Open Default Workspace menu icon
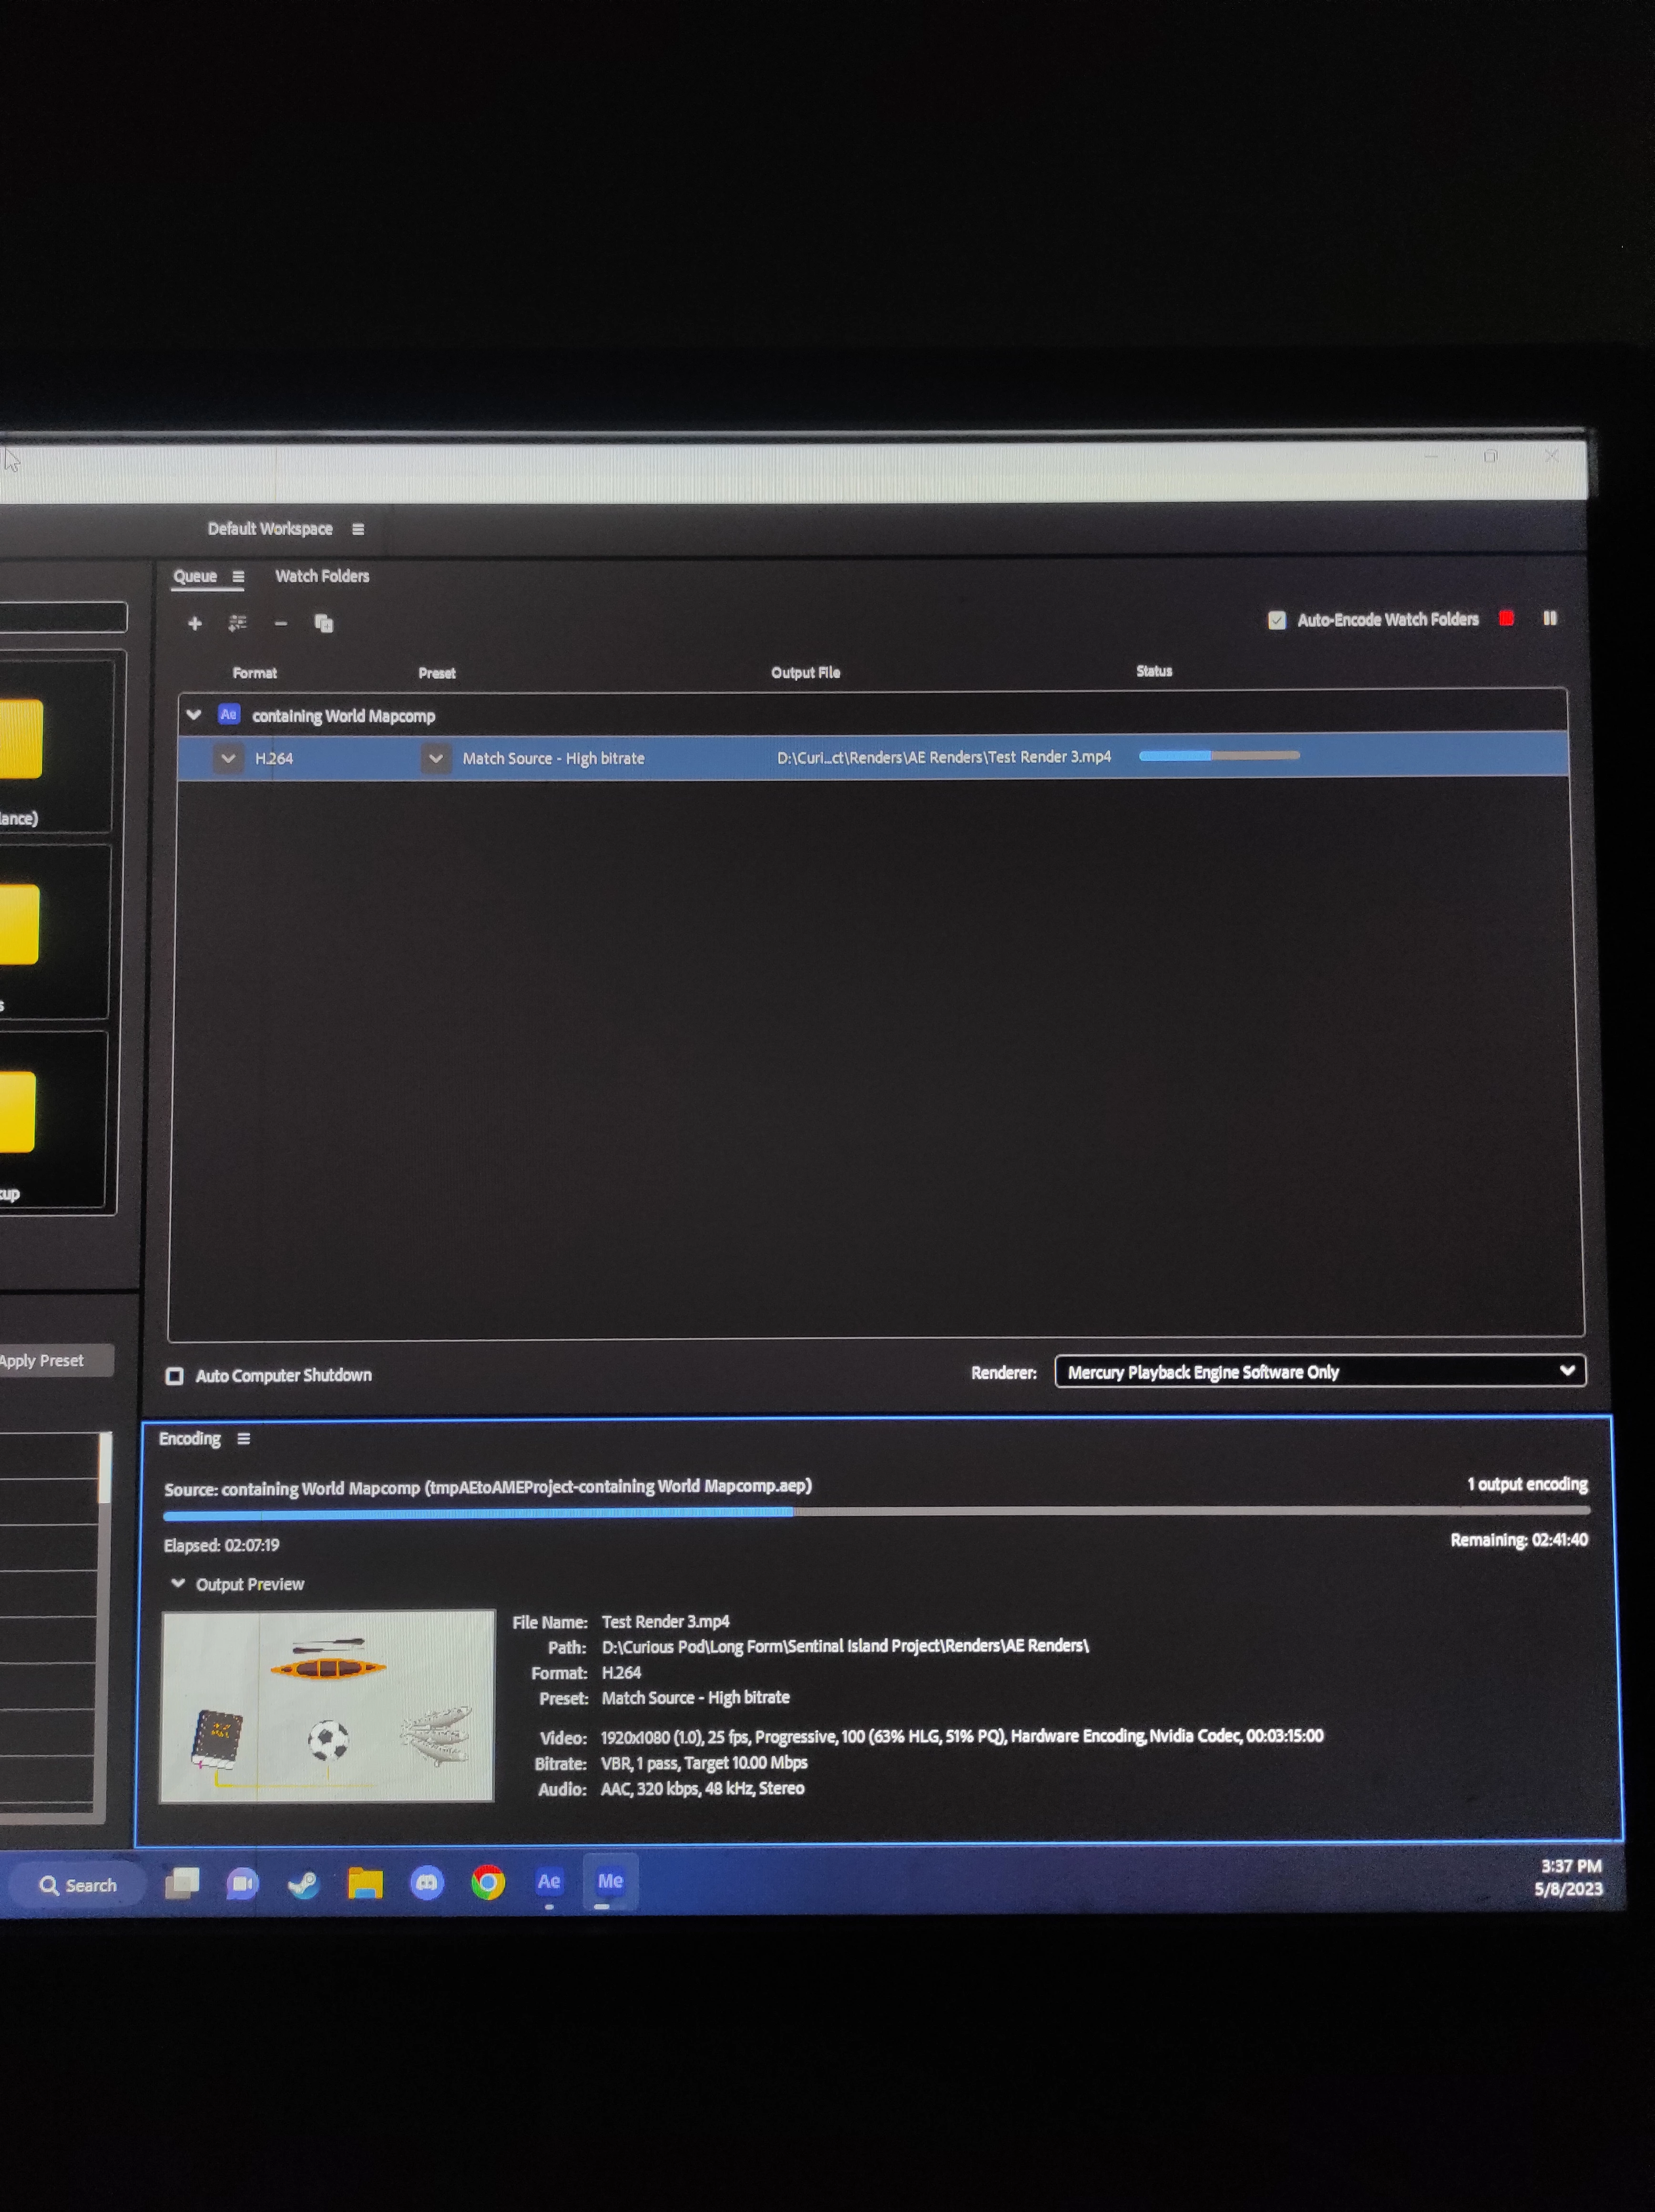1655x2212 pixels. [358, 529]
